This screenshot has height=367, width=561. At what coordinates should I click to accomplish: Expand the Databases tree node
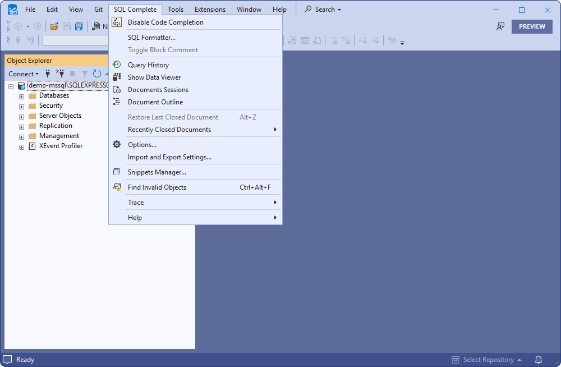[21, 95]
